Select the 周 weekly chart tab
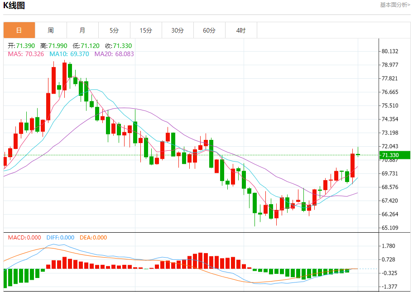 point(51,30)
